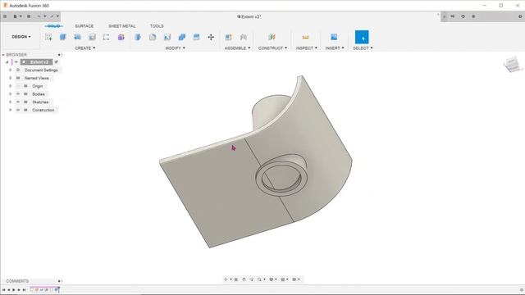The height and width of the screenshot is (295, 525).
Task: Switch to the Surface tab
Action: (x=84, y=25)
